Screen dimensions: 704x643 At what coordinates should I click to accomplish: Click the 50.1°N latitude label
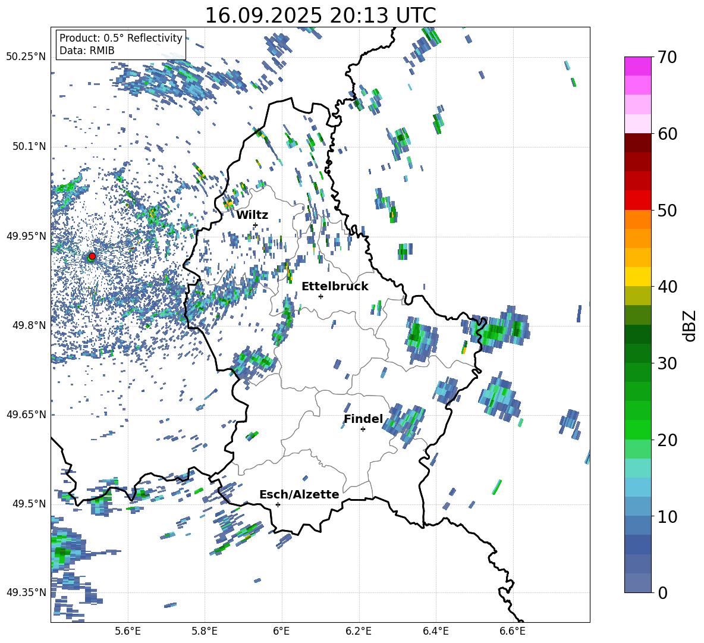pos(29,146)
